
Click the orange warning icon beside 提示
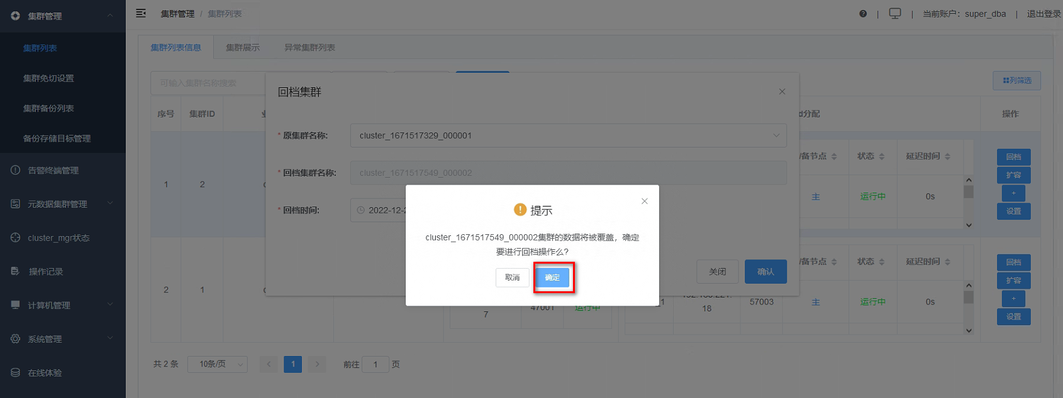point(520,210)
